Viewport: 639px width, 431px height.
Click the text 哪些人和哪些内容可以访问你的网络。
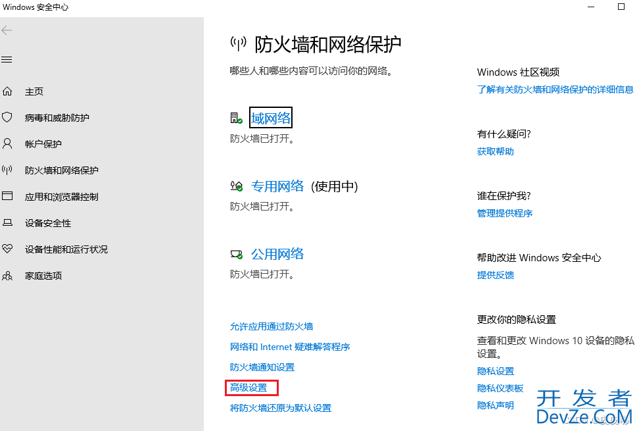coord(312,71)
